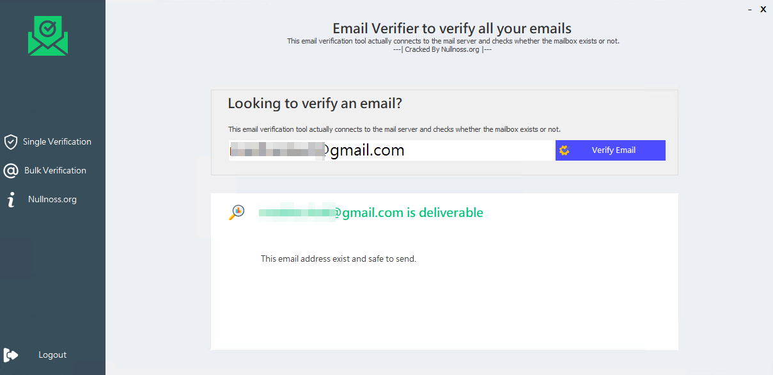
Task: Click the Verify Email button
Action: point(611,150)
